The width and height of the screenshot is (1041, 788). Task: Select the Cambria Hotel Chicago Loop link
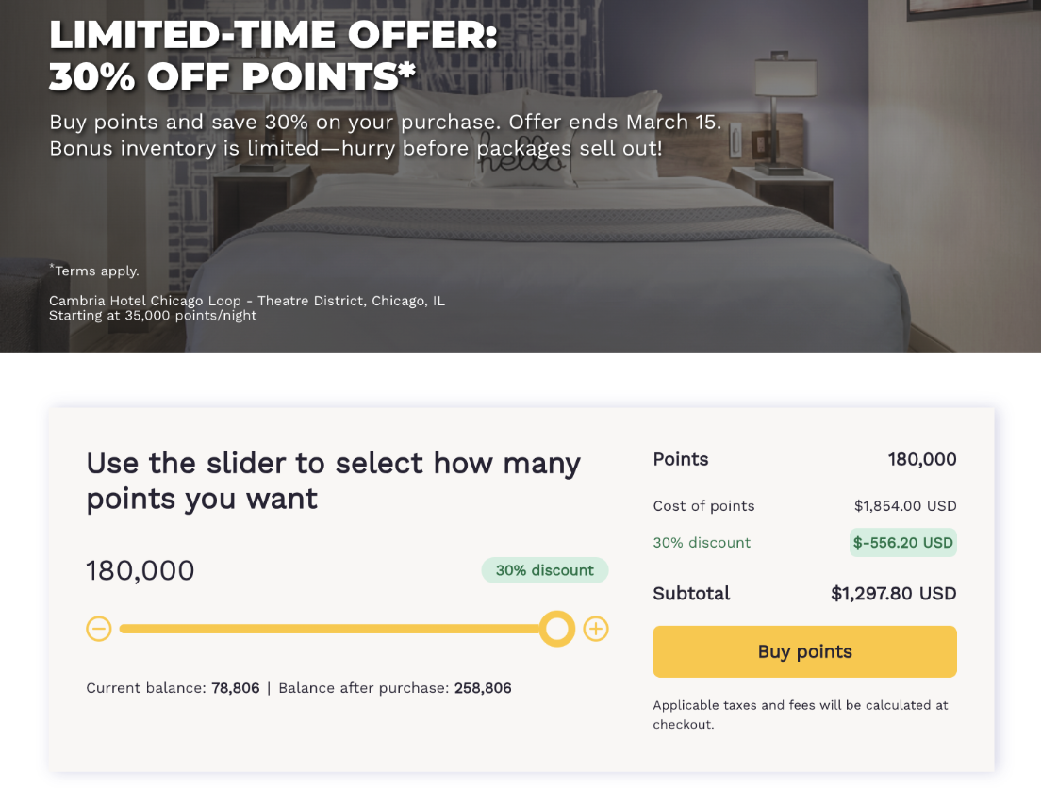click(247, 300)
